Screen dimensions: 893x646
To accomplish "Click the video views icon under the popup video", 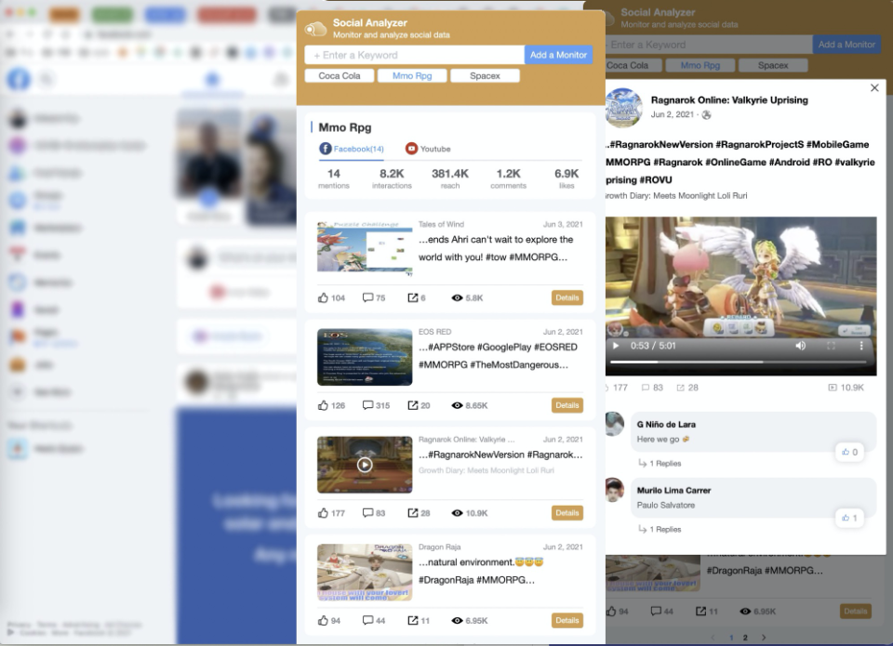I will point(832,388).
